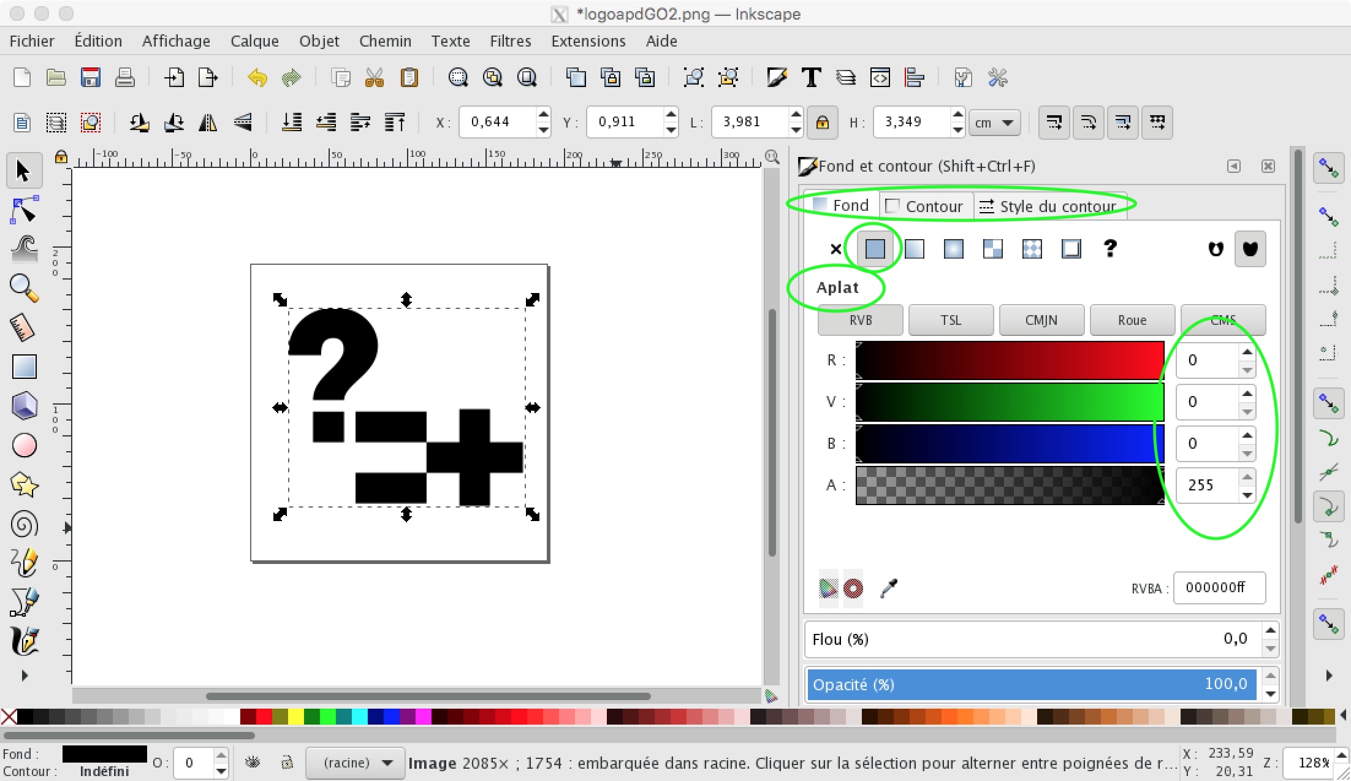Viewport: 1351px width, 781px height.
Task: Switch to the Contour tab
Action: (x=926, y=207)
